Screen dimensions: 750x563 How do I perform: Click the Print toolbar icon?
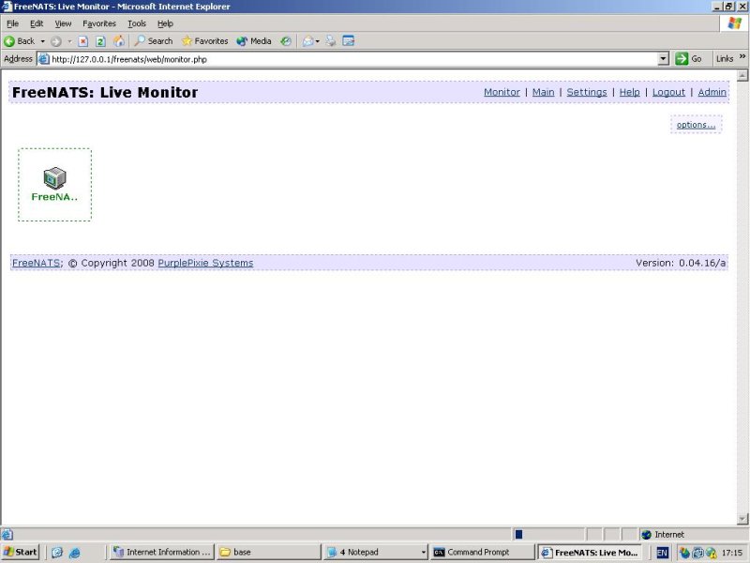point(331,41)
